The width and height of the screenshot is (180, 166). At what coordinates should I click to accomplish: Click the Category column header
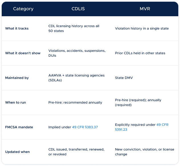[x=23, y=9]
